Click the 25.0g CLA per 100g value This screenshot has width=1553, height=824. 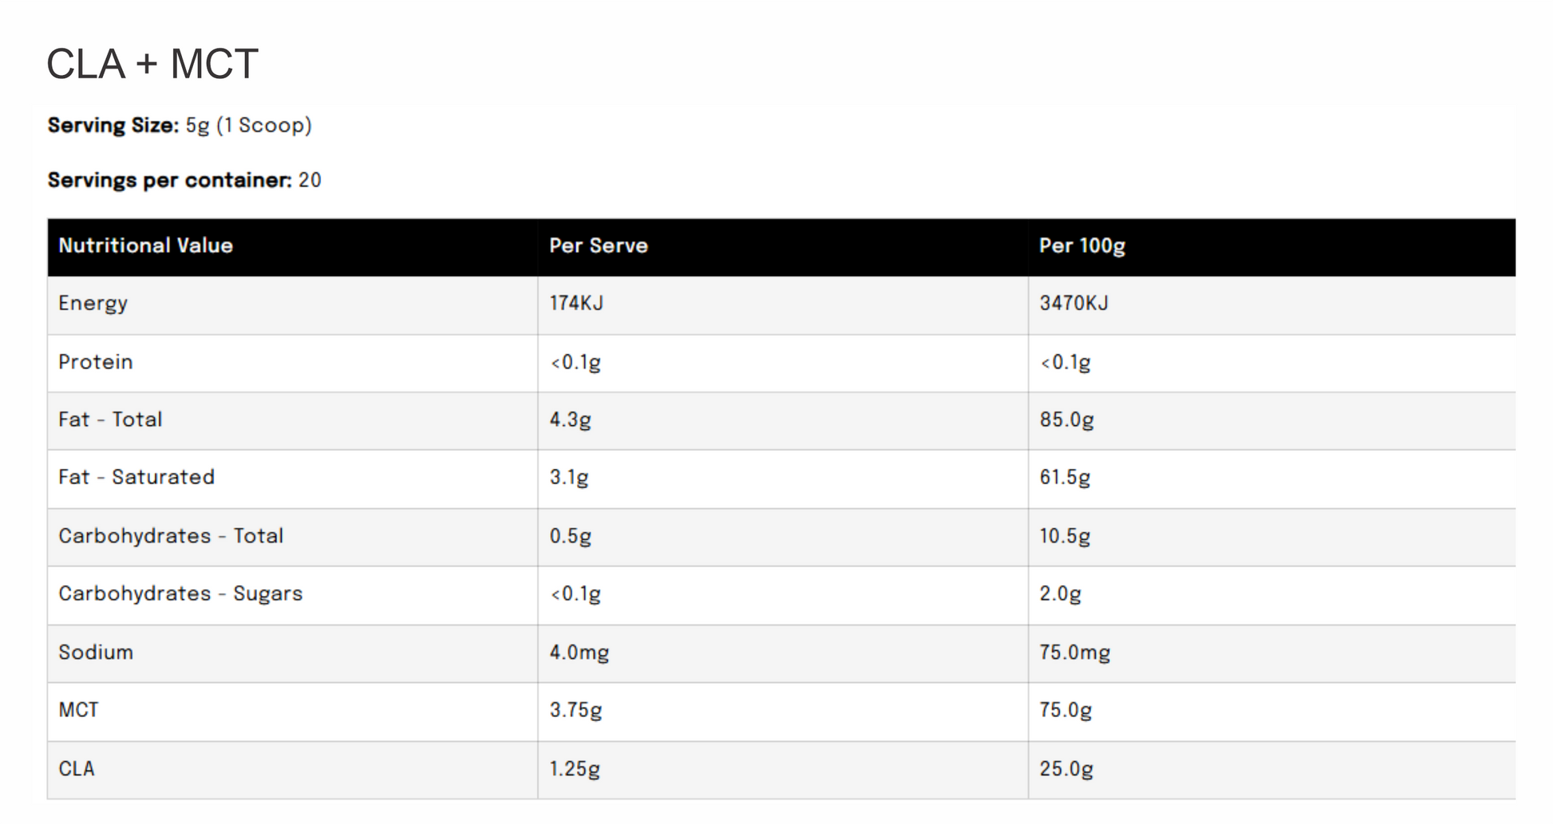tap(1066, 770)
